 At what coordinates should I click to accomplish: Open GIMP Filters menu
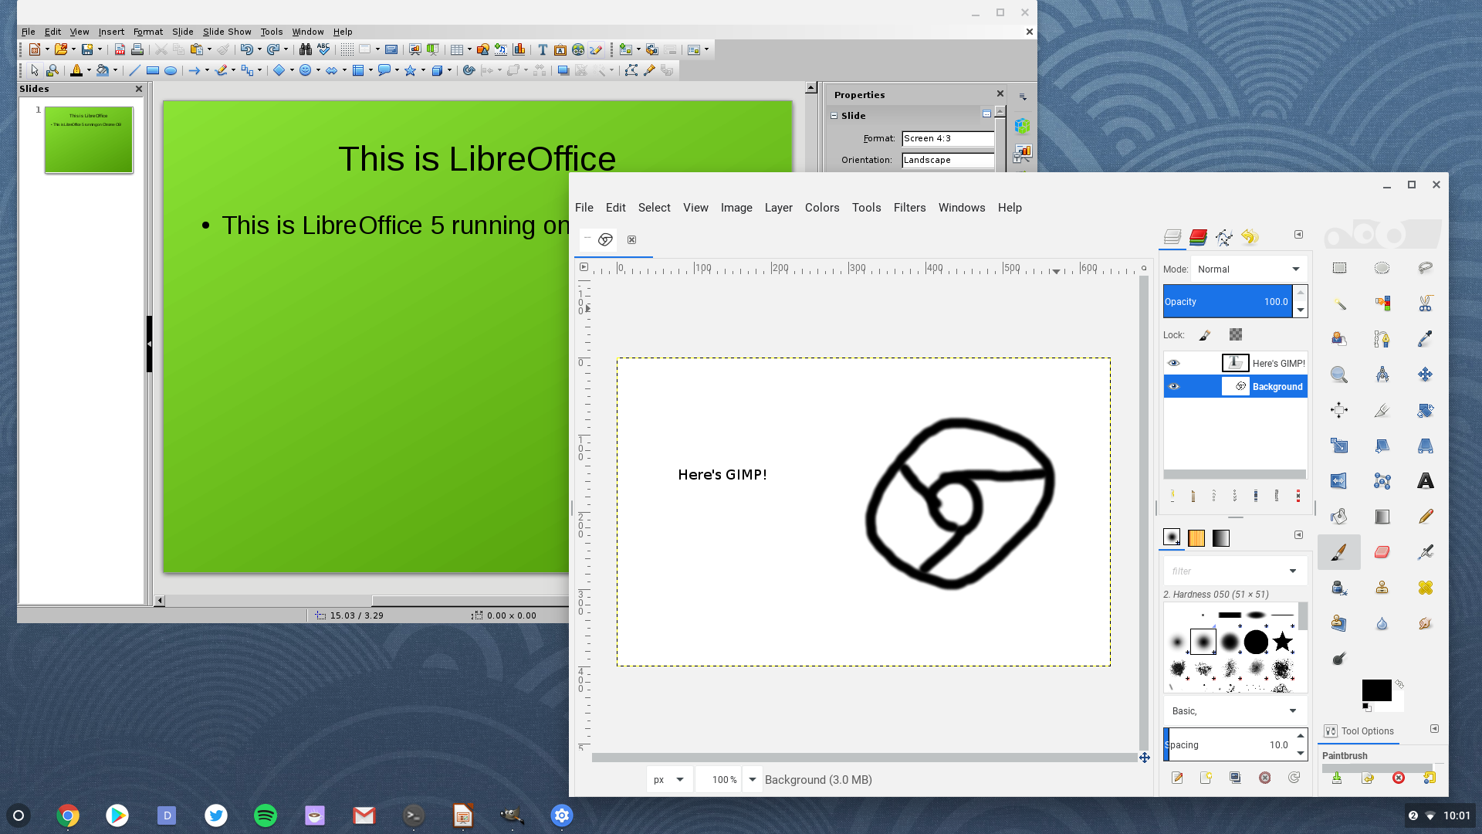point(909,208)
